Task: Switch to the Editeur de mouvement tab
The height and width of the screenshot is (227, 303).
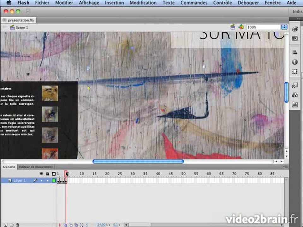Action: coord(36,167)
